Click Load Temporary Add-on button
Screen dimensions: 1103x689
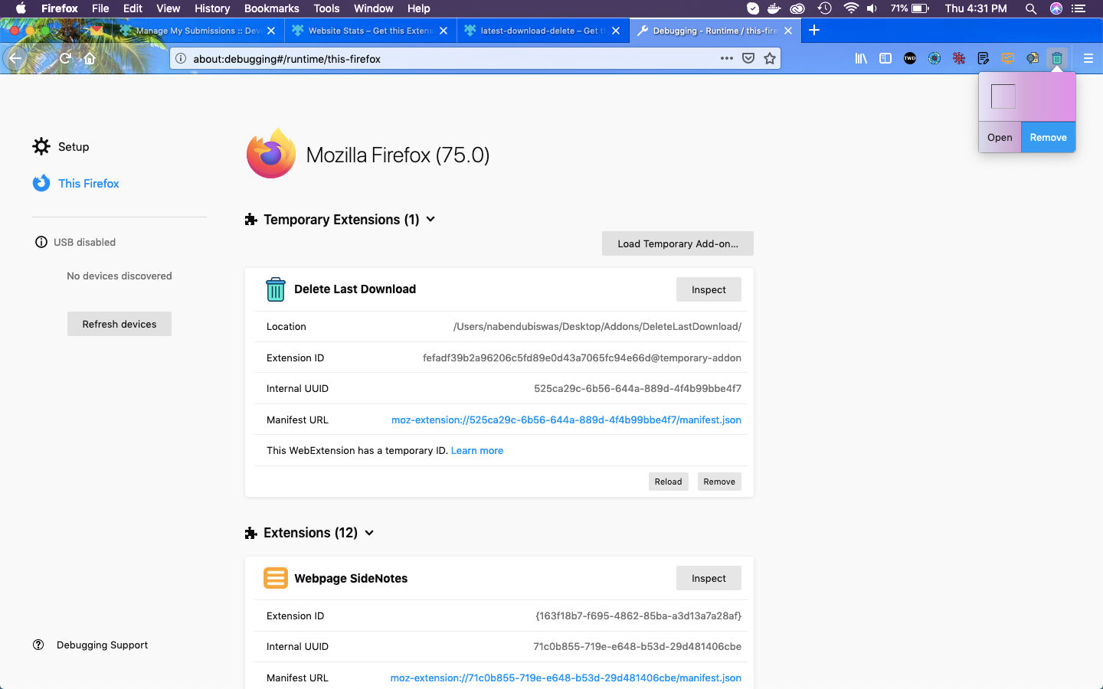click(678, 243)
